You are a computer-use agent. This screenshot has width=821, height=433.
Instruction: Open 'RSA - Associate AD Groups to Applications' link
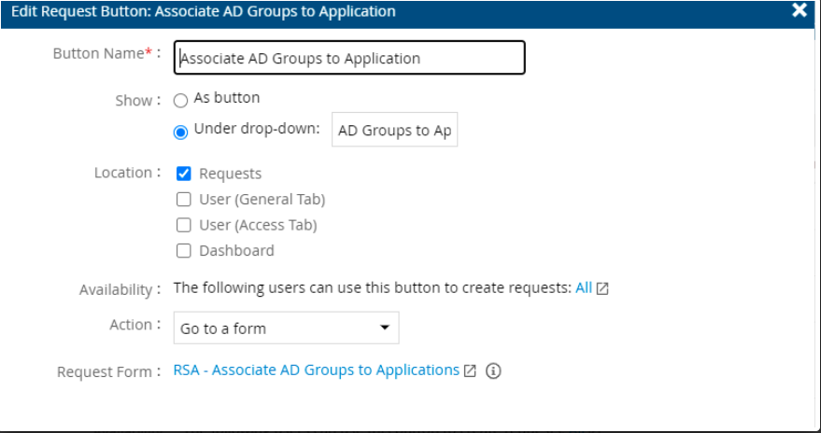click(x=317, y=370)
